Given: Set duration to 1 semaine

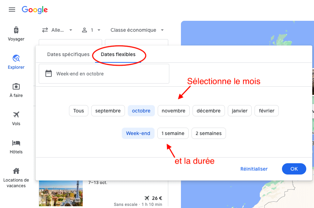Looking at the screenshot, I should (x=173, y=133).
